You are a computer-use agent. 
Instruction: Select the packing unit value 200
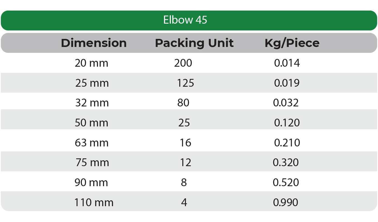pyautogui.click(x=183, y=63)
